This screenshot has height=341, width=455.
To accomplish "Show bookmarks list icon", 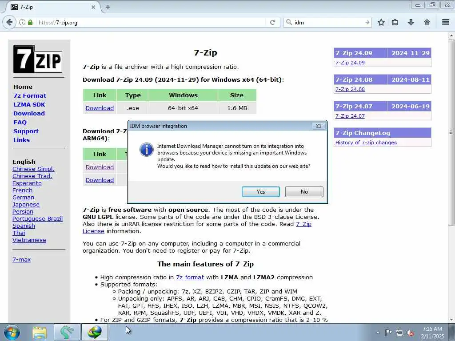I will tap(395, 22).
